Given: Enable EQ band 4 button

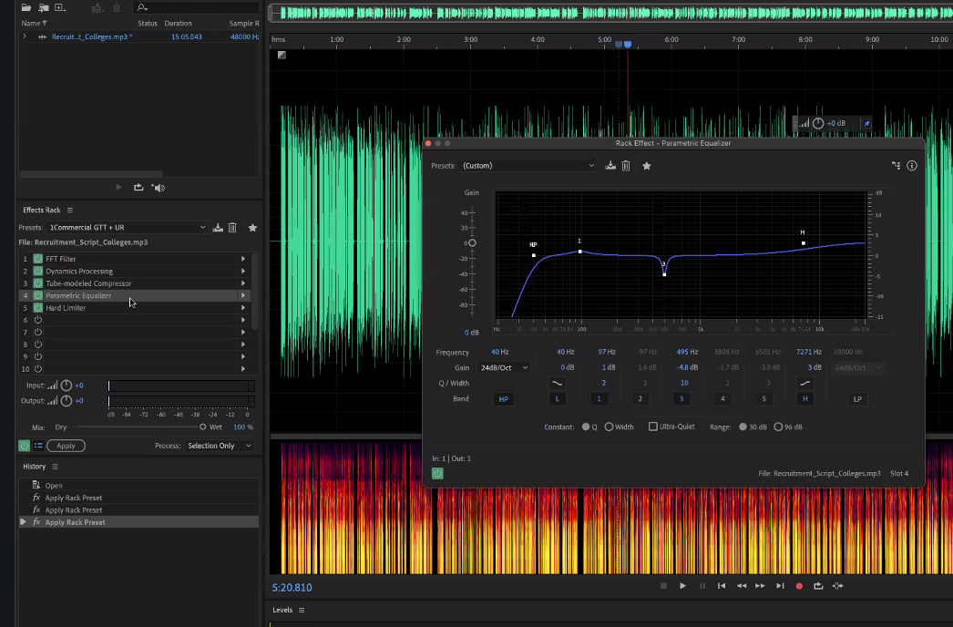Looking at the screenshot, I should (x=723, y=399).
